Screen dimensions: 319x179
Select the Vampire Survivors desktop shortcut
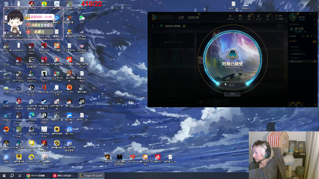tap(44, 146)
